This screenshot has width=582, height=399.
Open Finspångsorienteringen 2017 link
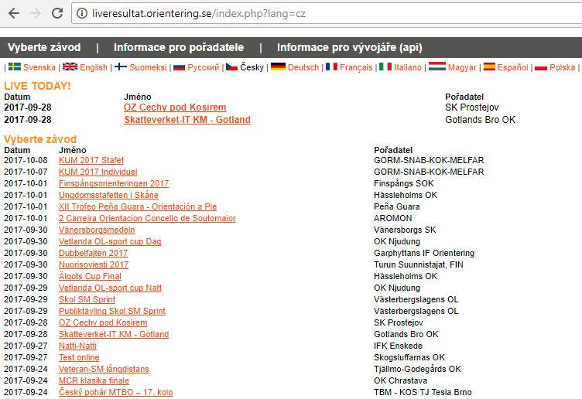coord(114,183)
